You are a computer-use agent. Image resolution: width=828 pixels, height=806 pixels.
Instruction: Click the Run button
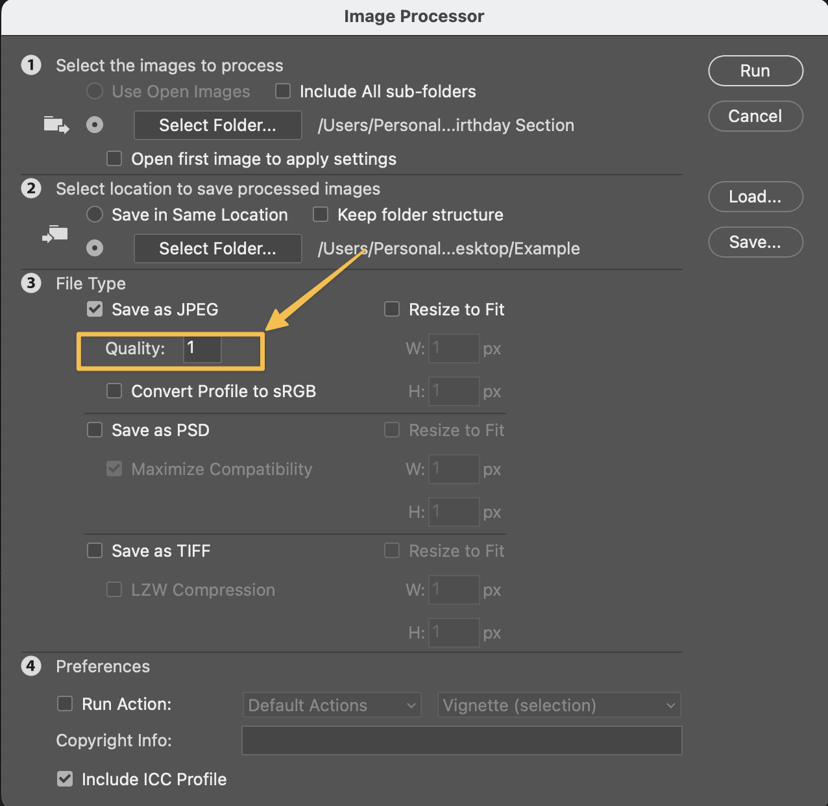coord(755,71)
